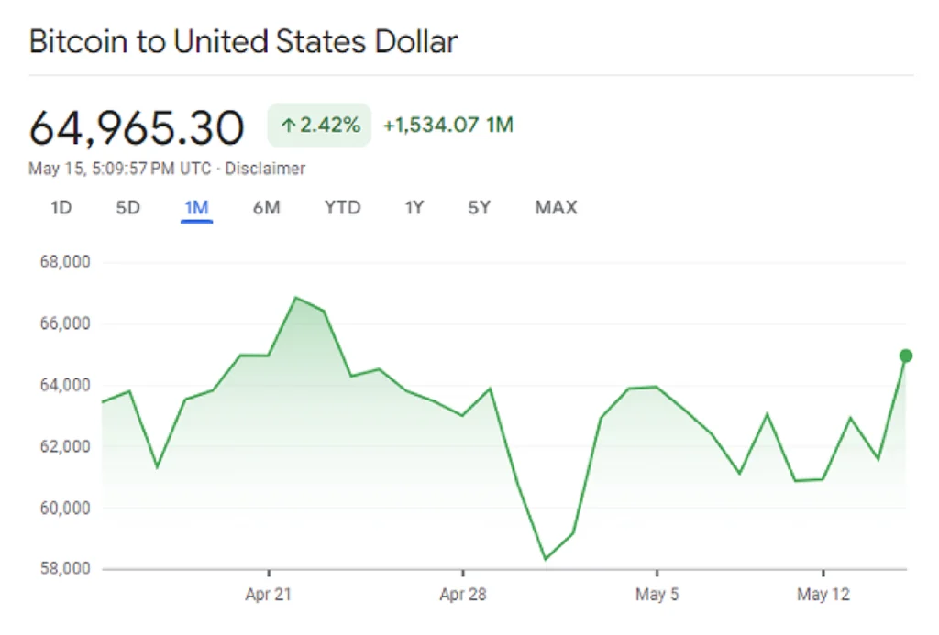Click the +1,534.07 1M change text
939x635 pixels.
[447, 126]
